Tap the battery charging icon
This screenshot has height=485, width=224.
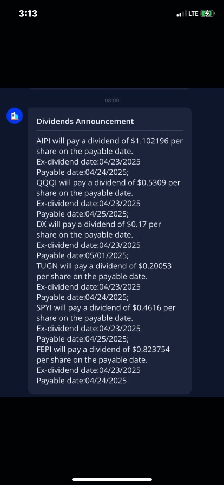pos(207,14)
